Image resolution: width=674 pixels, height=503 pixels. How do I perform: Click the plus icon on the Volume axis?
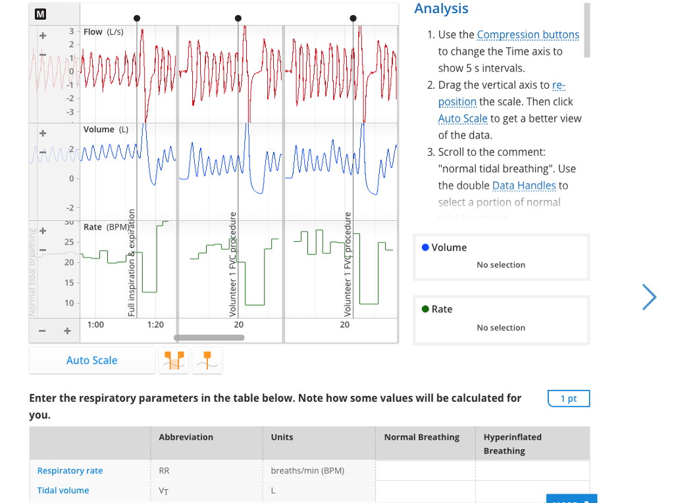[43, 133]
